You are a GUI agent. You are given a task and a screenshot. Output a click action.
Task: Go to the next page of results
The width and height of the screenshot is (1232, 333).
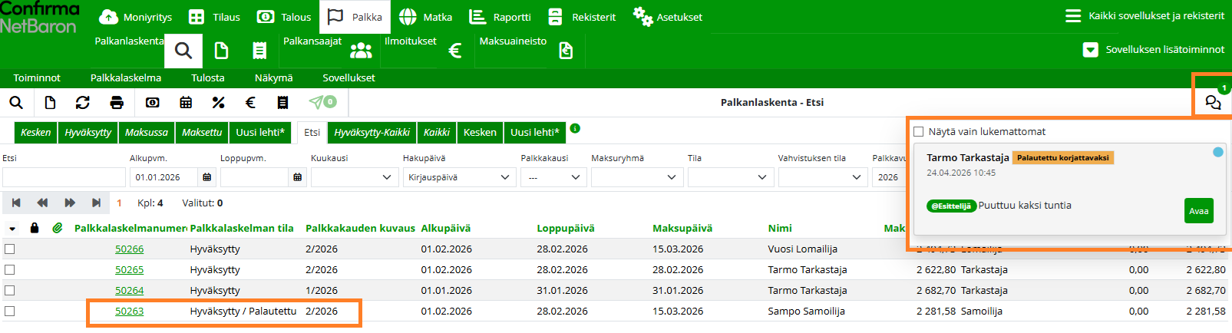click(x=70, y=203)
